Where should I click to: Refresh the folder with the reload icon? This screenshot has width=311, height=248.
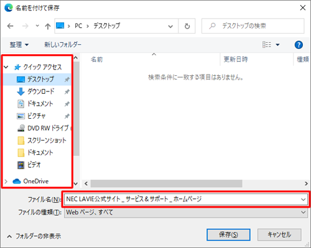click(187, 26)
